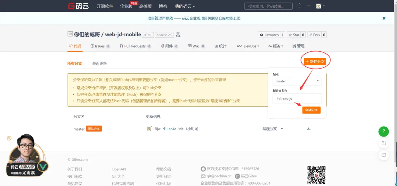Open 博客 in top navigation

click(x=163, y=6)
